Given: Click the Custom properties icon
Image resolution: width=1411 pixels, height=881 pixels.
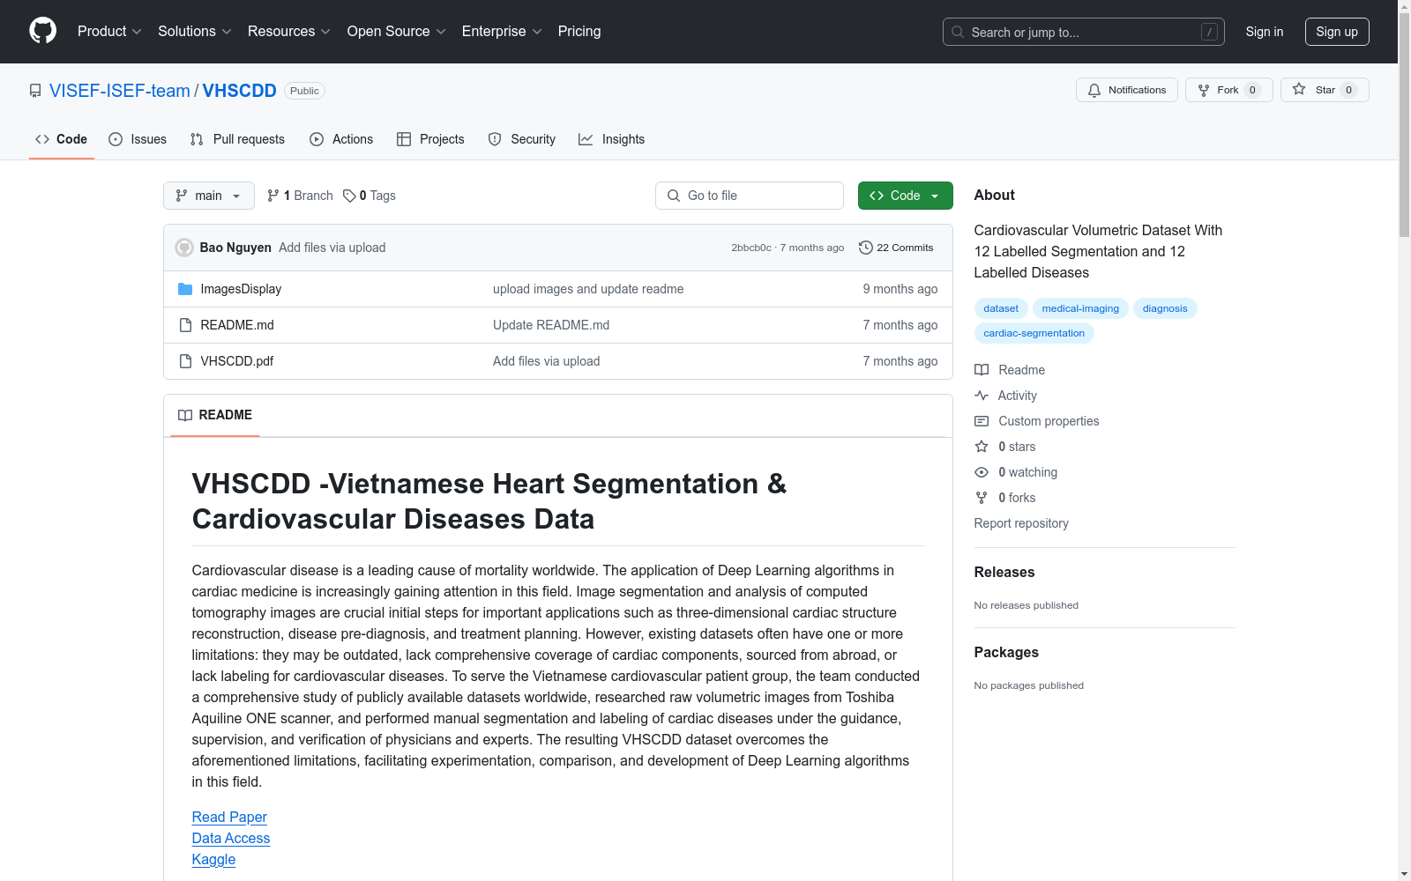Looking at the screenshot, I should coord(982,421).
